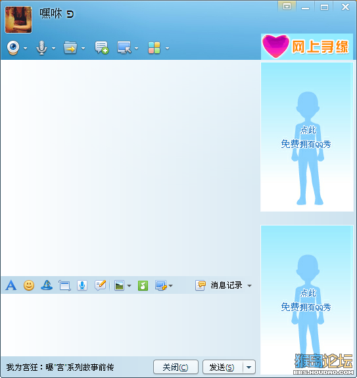This screenshot has width=357, height=378.
Task: Open the applications grid icon
Action: tap(154, 48)
